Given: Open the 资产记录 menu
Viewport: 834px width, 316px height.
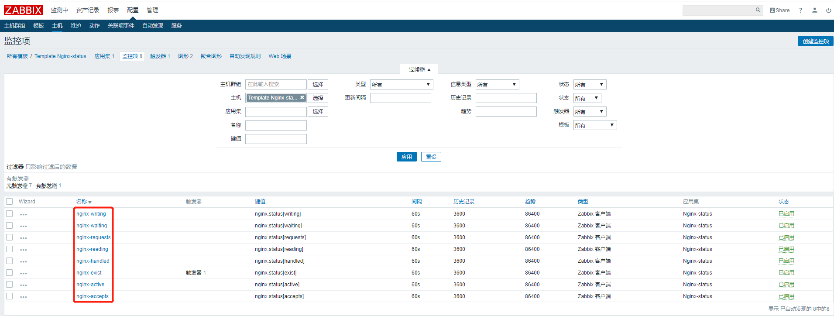Looking at the screenshot, I should click(x=88, y=10).
